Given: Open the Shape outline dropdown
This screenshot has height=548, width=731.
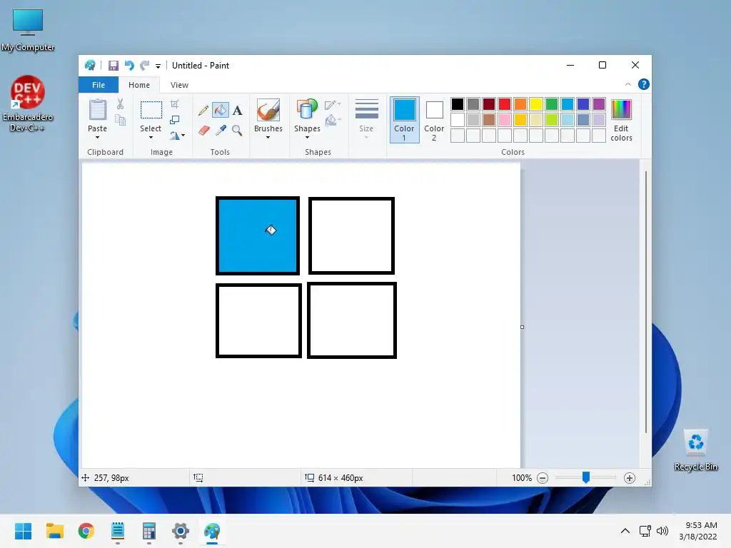Looking at the screenshot, I should [333, 105].
